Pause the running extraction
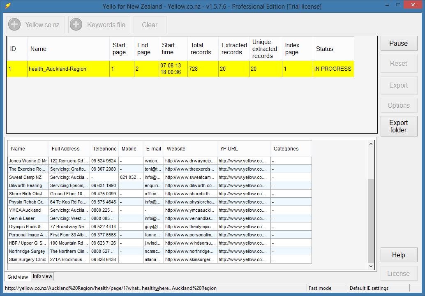The image size is (425, 296). coord(398,43)
